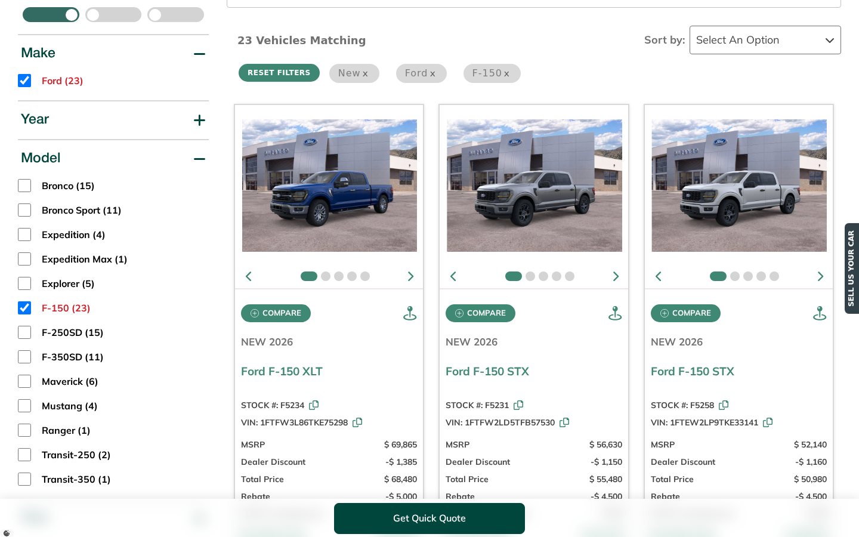Image resolution: width=859 pixels, height=537 pixels.
Task: Compare the F-150 STX stock F5231
Action: 480,313
